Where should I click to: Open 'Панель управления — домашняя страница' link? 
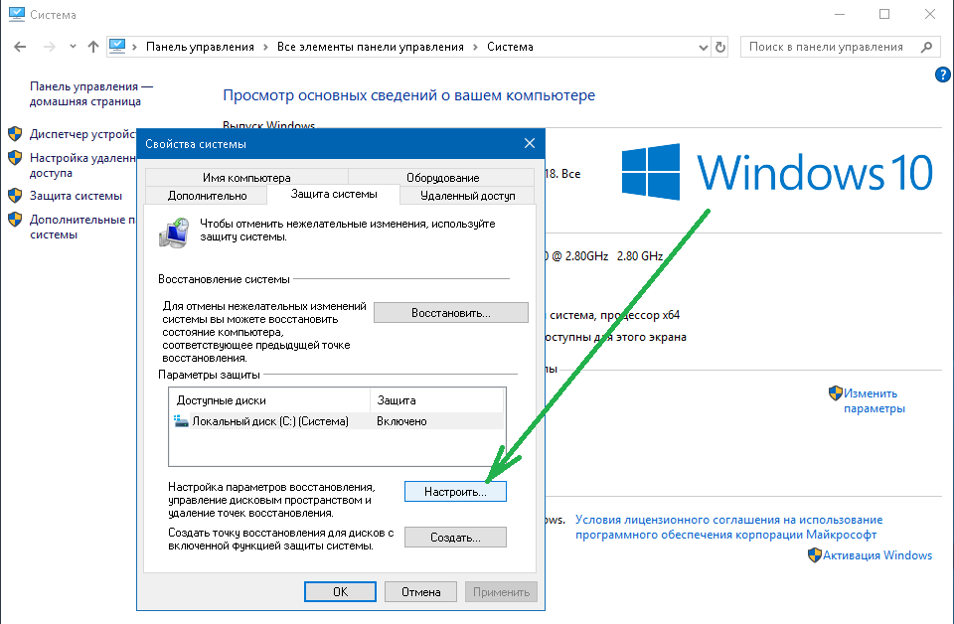[91, 93]
